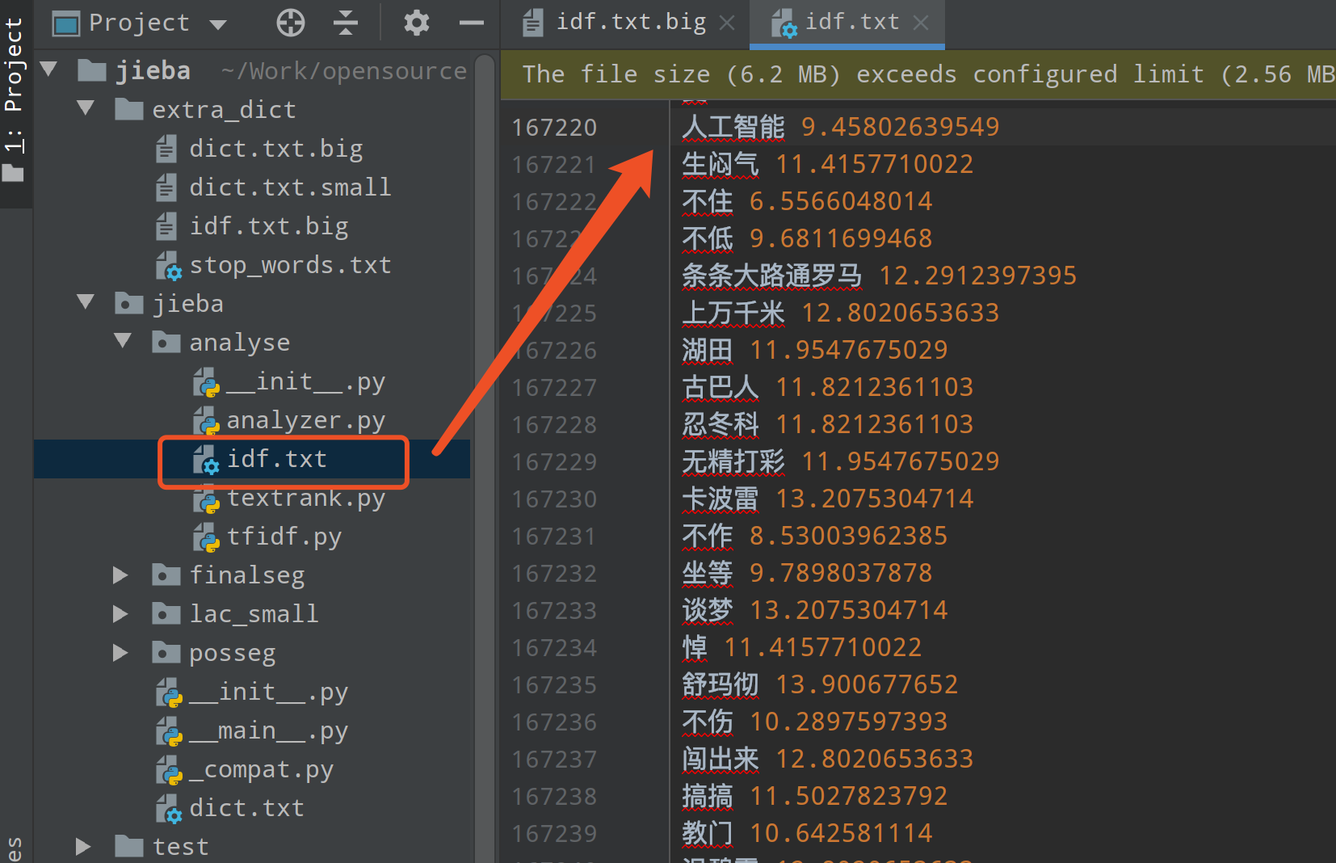Click the line 条条大路通罗马 12.2912397395
The image size is (1336, 863).
coord(879,276)
